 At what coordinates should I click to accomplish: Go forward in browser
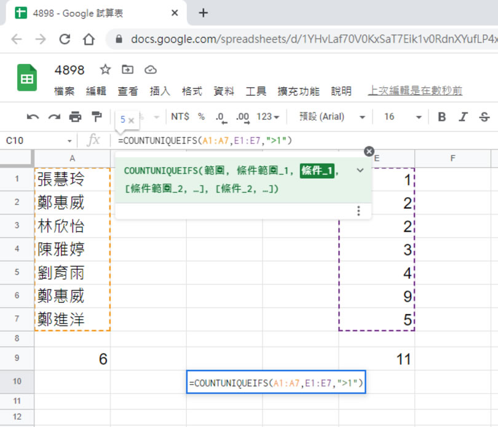coord(41,39)
